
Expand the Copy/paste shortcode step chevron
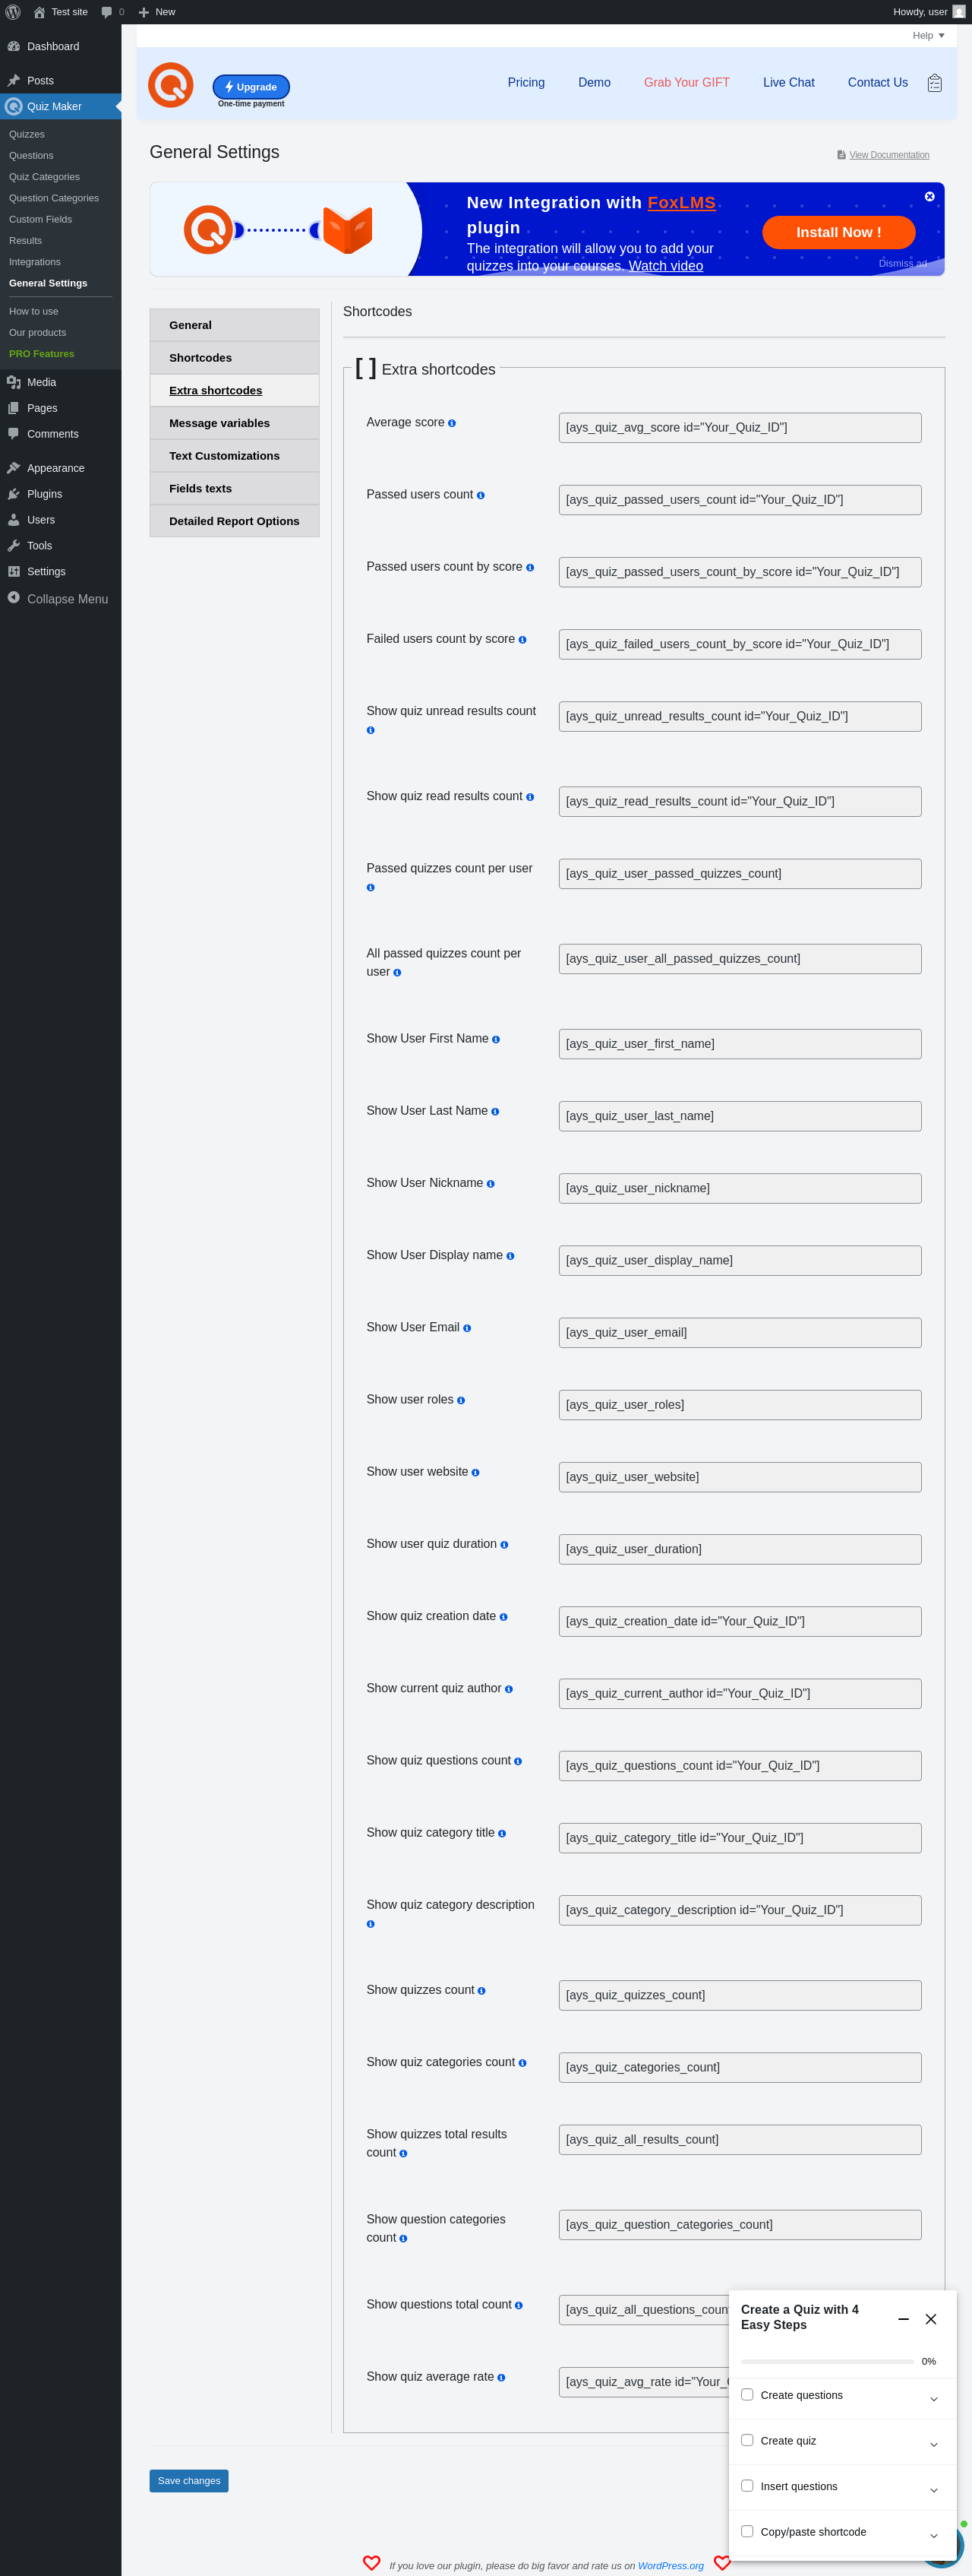(933, 2535)
